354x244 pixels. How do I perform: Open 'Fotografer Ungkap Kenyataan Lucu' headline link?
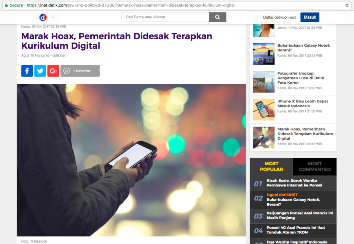pos(300,78)
